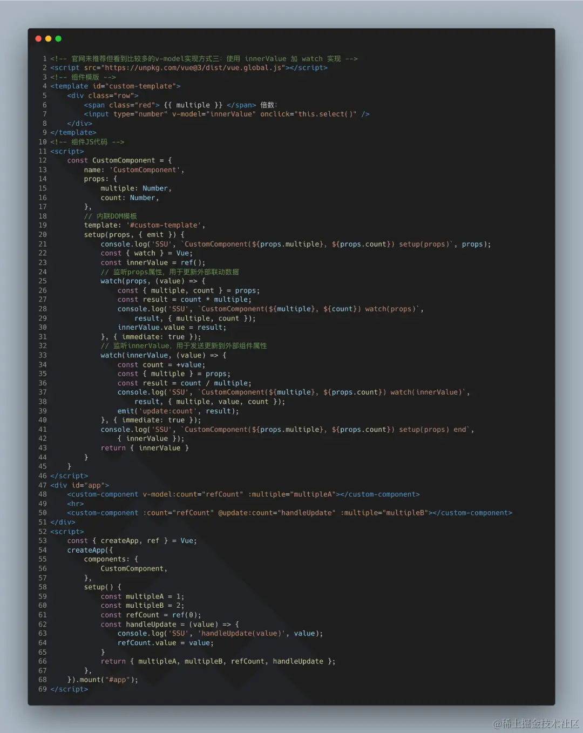Click the "count: Number," prop definition
Screen dimensions: 583x733
point(130,198)
